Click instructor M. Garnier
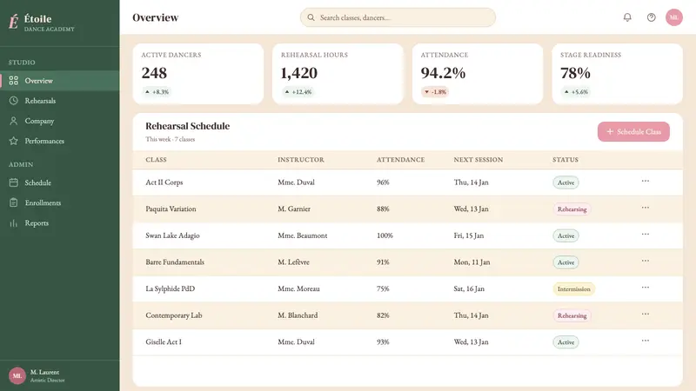 point(294,209)
